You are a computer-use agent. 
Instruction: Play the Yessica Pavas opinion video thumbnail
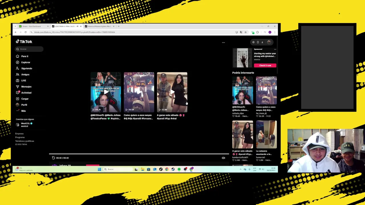pos(106,92)
